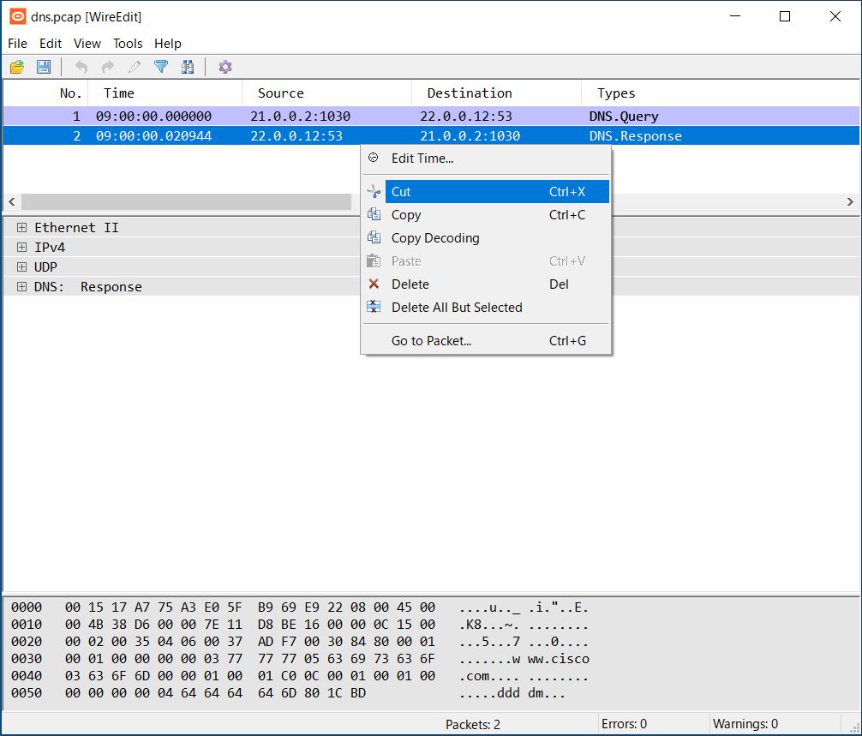This screenshot has width=862, height=736.
Task: Open the File menu
Action: pyautogui.click(x=18, y=44)
